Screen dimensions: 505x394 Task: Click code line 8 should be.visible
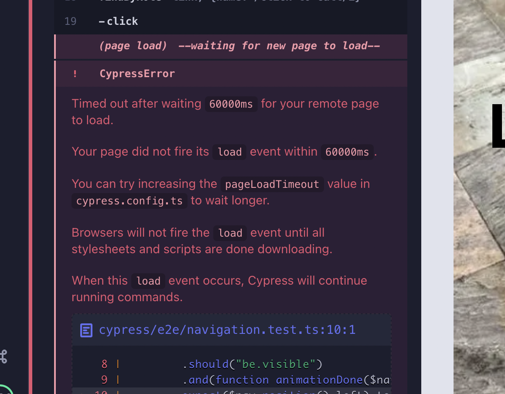click(231, 364)
